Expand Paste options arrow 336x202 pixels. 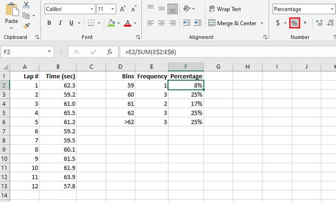(11, 28)
